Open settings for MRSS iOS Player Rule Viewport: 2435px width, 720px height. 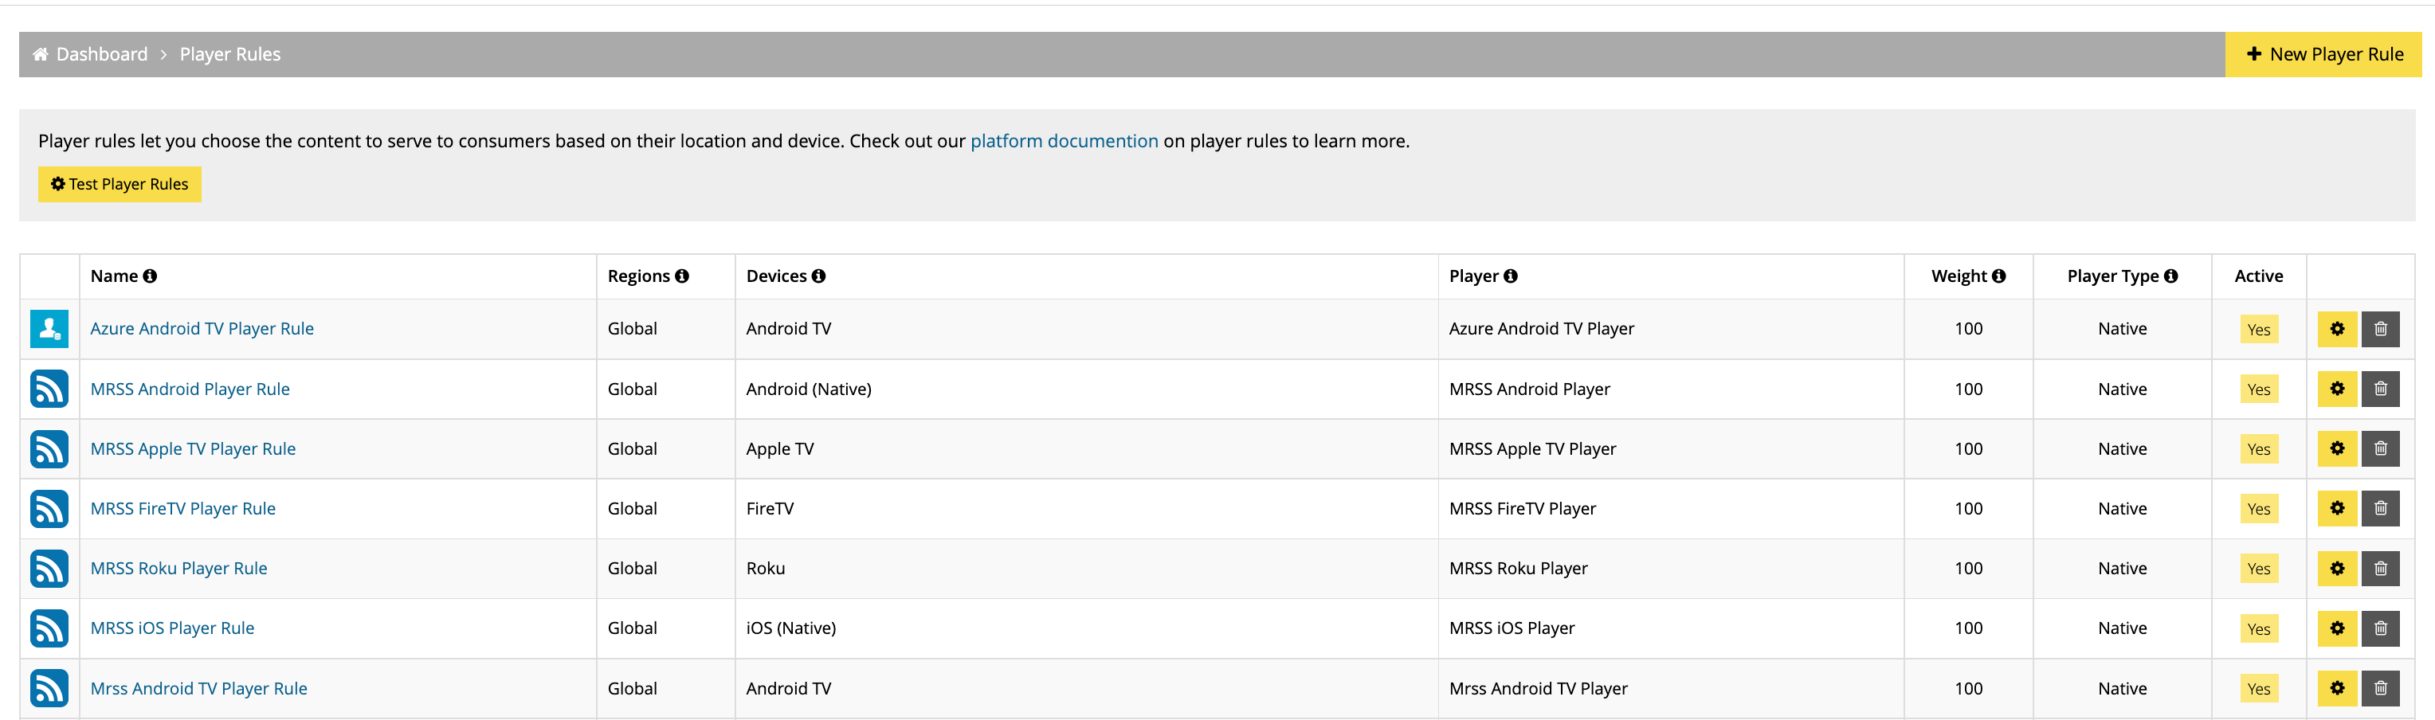coord(2337,628)
